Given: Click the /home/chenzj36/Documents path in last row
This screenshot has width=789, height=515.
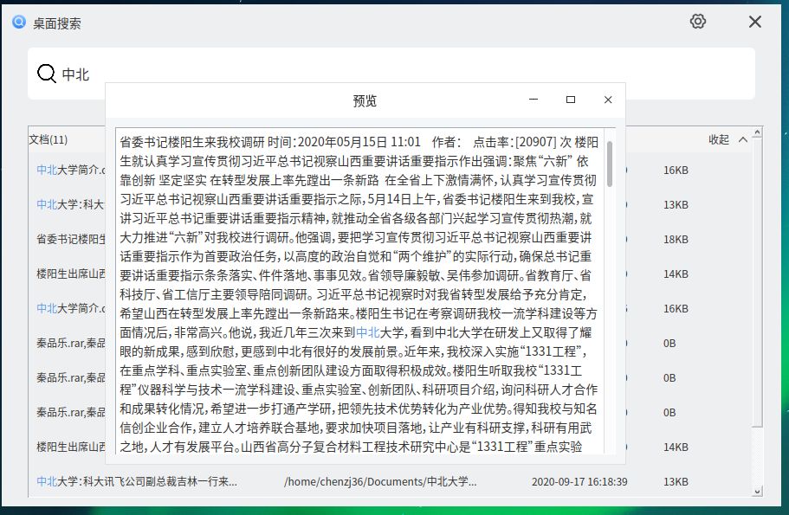Looking at the screenshot, I should [380, 481].
